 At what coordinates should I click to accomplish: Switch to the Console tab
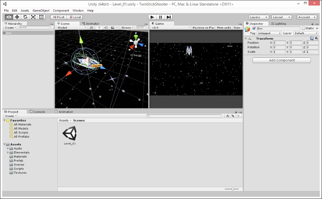coord(37,112)
